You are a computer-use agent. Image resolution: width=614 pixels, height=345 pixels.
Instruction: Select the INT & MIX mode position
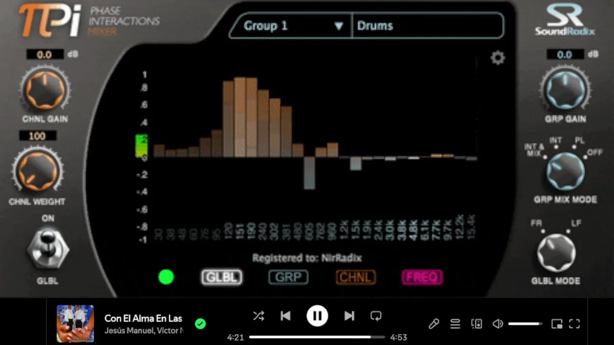tap(534, 149)
